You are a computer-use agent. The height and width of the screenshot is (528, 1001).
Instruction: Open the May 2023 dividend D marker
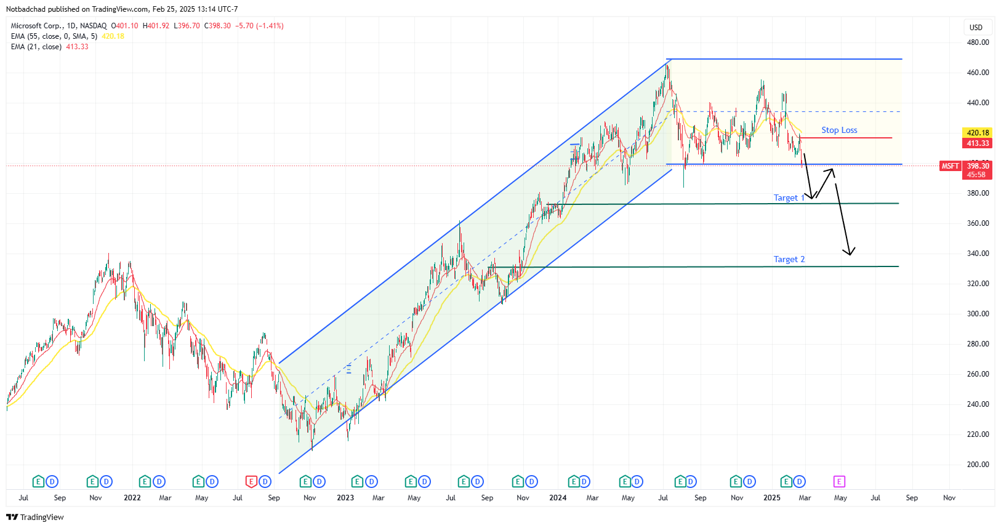pos(425,481)
